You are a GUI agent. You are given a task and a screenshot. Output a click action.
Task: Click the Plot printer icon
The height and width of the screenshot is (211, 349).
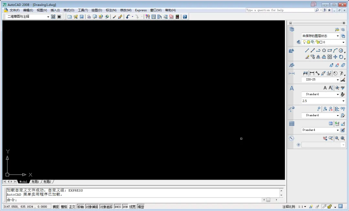(89, 17)
